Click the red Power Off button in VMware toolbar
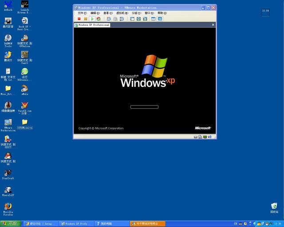The height and width of the screenshot is (227, 284). pos(79,19)
